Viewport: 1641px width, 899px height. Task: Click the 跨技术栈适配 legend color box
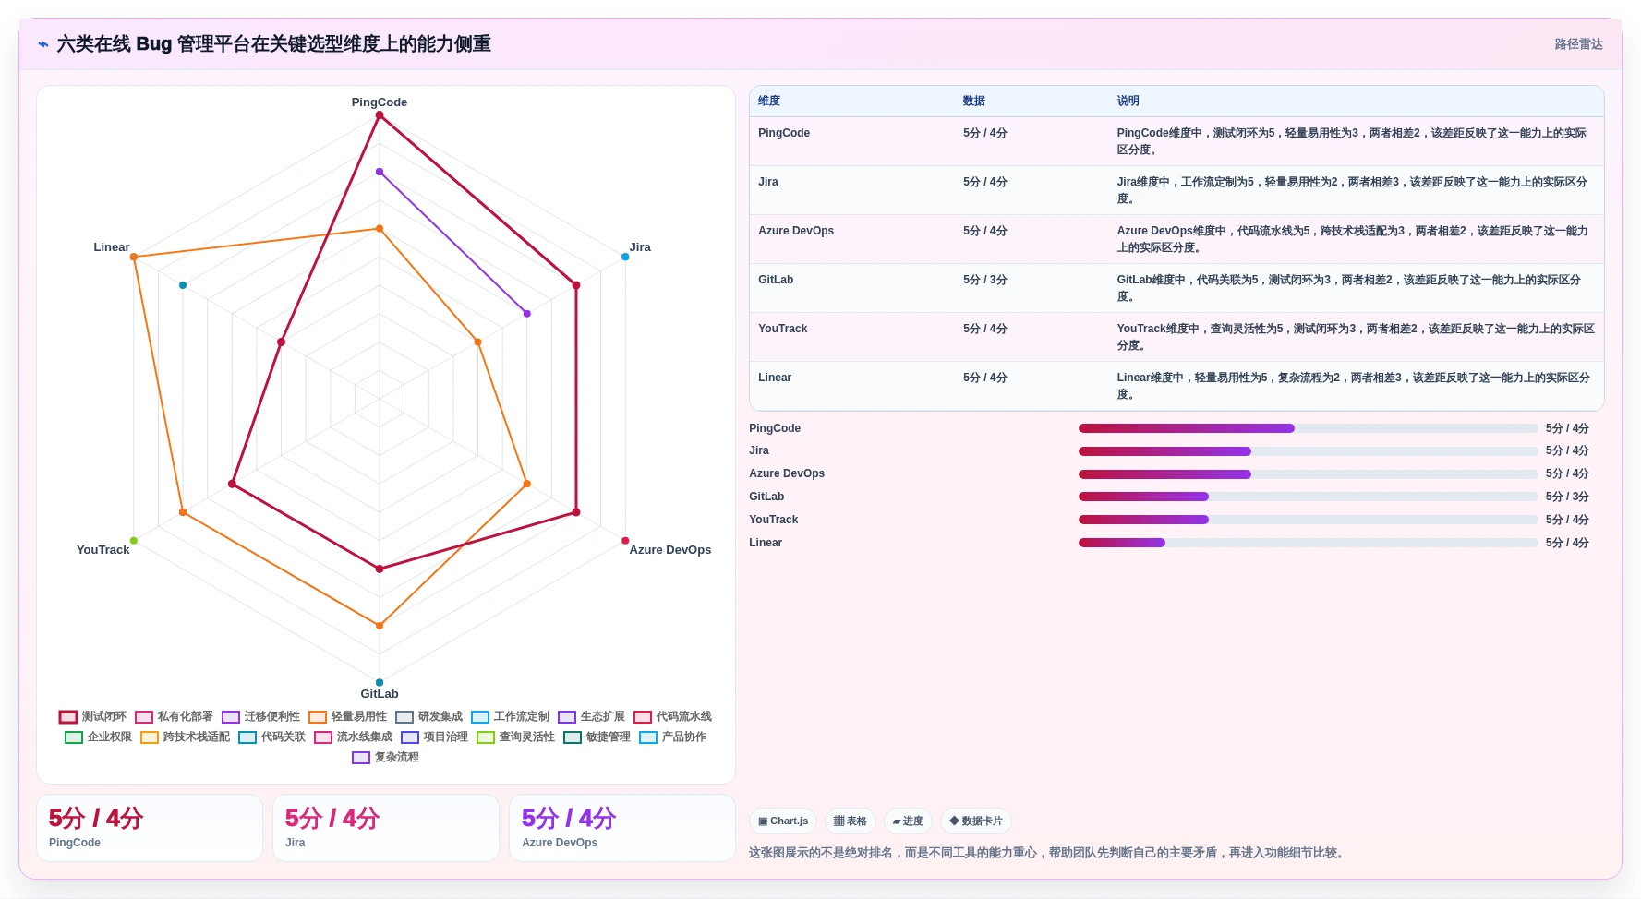pos(150,737)
